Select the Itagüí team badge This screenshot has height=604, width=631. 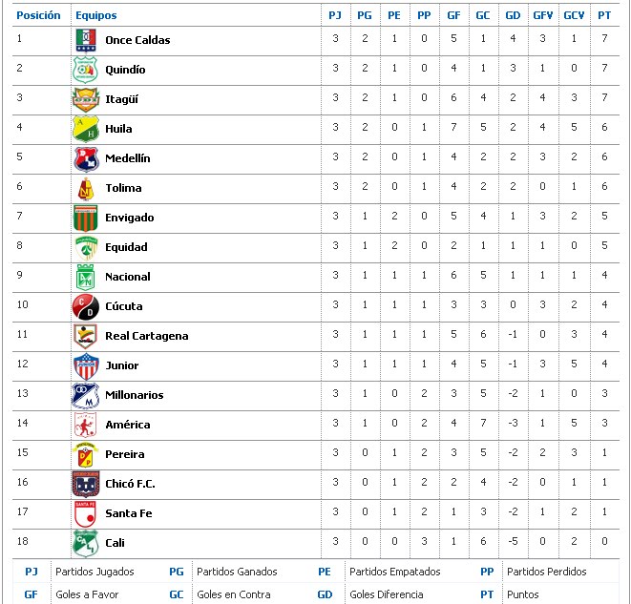[86, 100]
